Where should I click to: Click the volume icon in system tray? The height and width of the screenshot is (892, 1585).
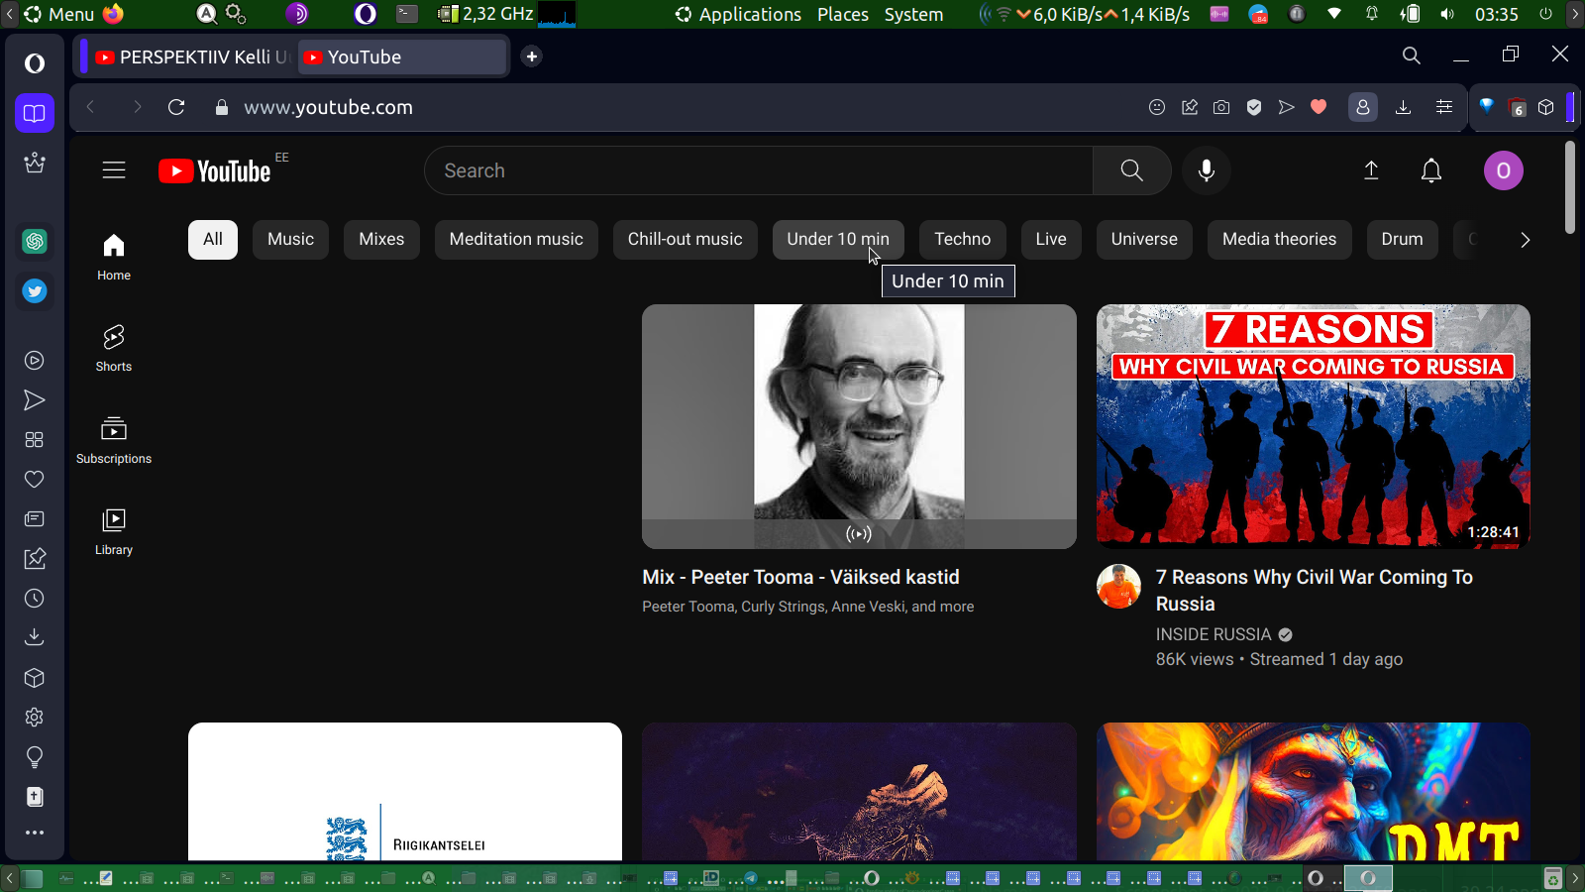tap(1447, 14)
